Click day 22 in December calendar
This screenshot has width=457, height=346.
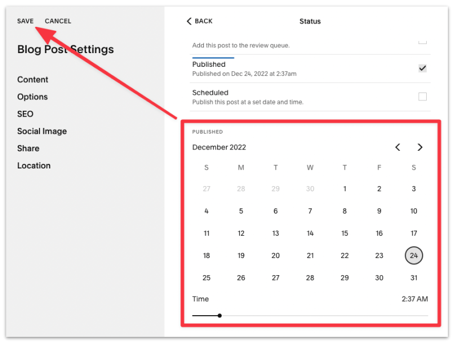pos(345,255)
